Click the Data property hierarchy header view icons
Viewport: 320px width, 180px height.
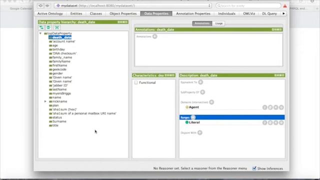[122, 22]
